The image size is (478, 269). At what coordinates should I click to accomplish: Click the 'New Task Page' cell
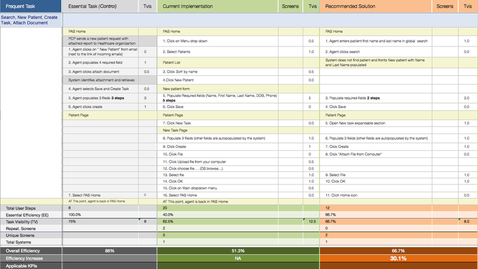[x=217, y=130]
